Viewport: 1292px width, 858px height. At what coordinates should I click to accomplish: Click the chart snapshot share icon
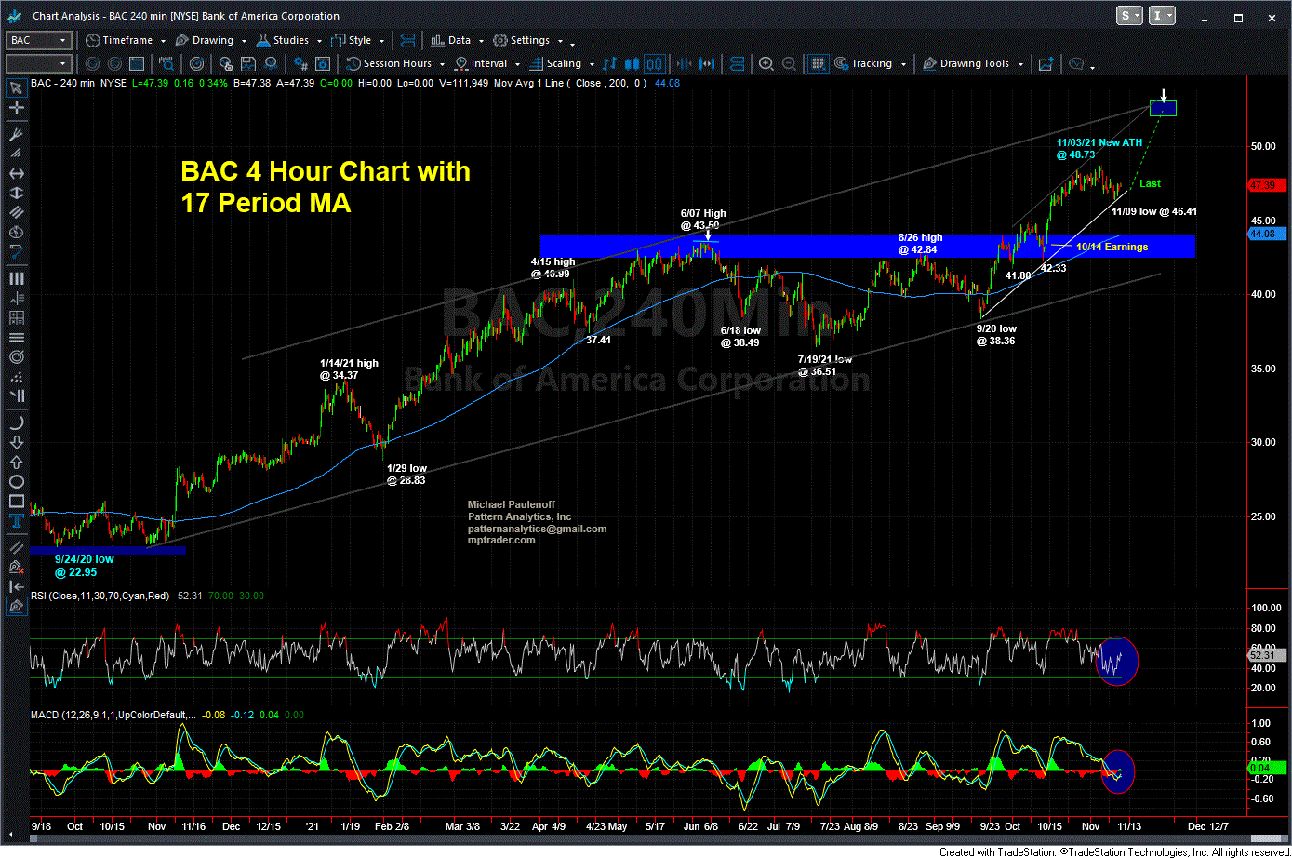1046,63
